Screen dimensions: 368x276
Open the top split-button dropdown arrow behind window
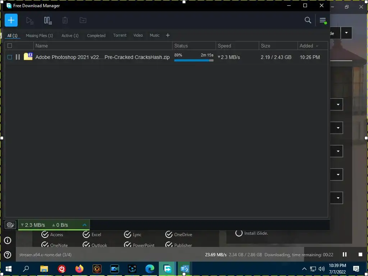tap(346, 33)
